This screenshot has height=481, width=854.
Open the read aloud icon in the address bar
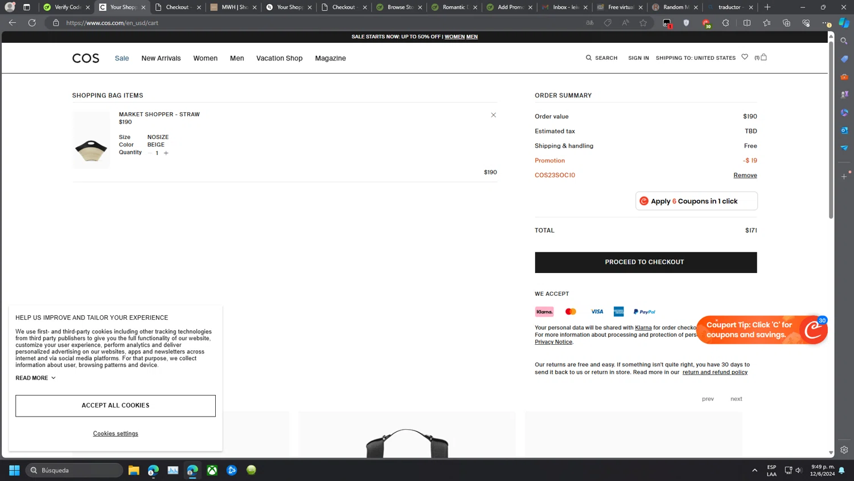click(x=625, y=23)
